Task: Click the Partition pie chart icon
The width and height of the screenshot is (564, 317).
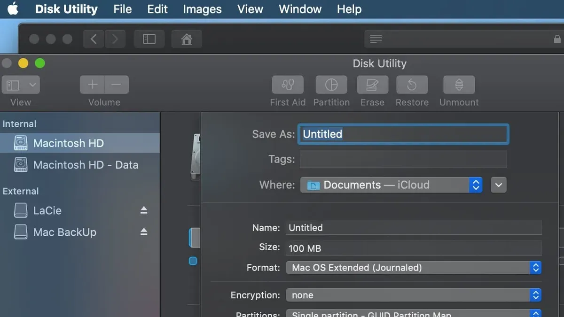Action: point(331,85)
